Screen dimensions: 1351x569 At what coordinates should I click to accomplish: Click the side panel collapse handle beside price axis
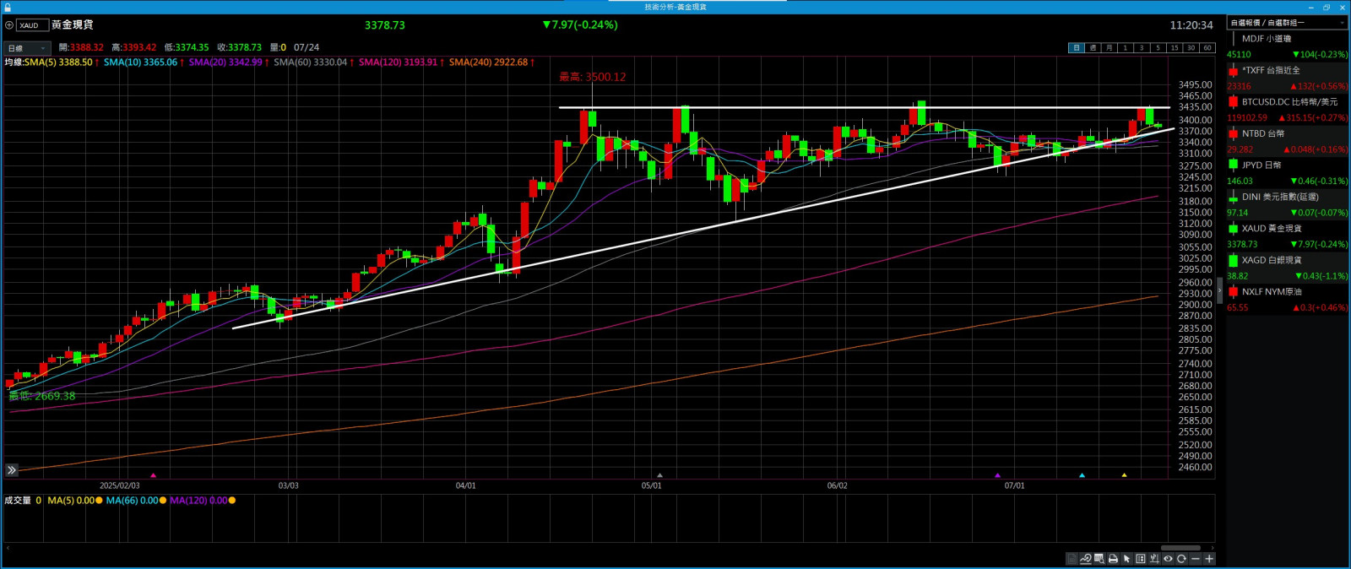click(1219, 290)
